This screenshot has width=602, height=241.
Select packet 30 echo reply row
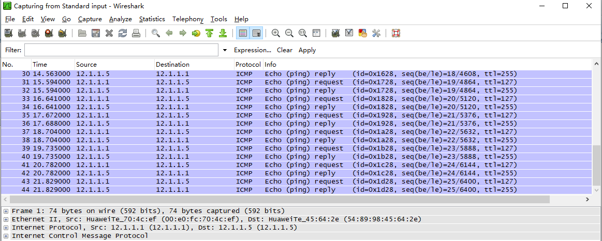click(x=296, y=74)
